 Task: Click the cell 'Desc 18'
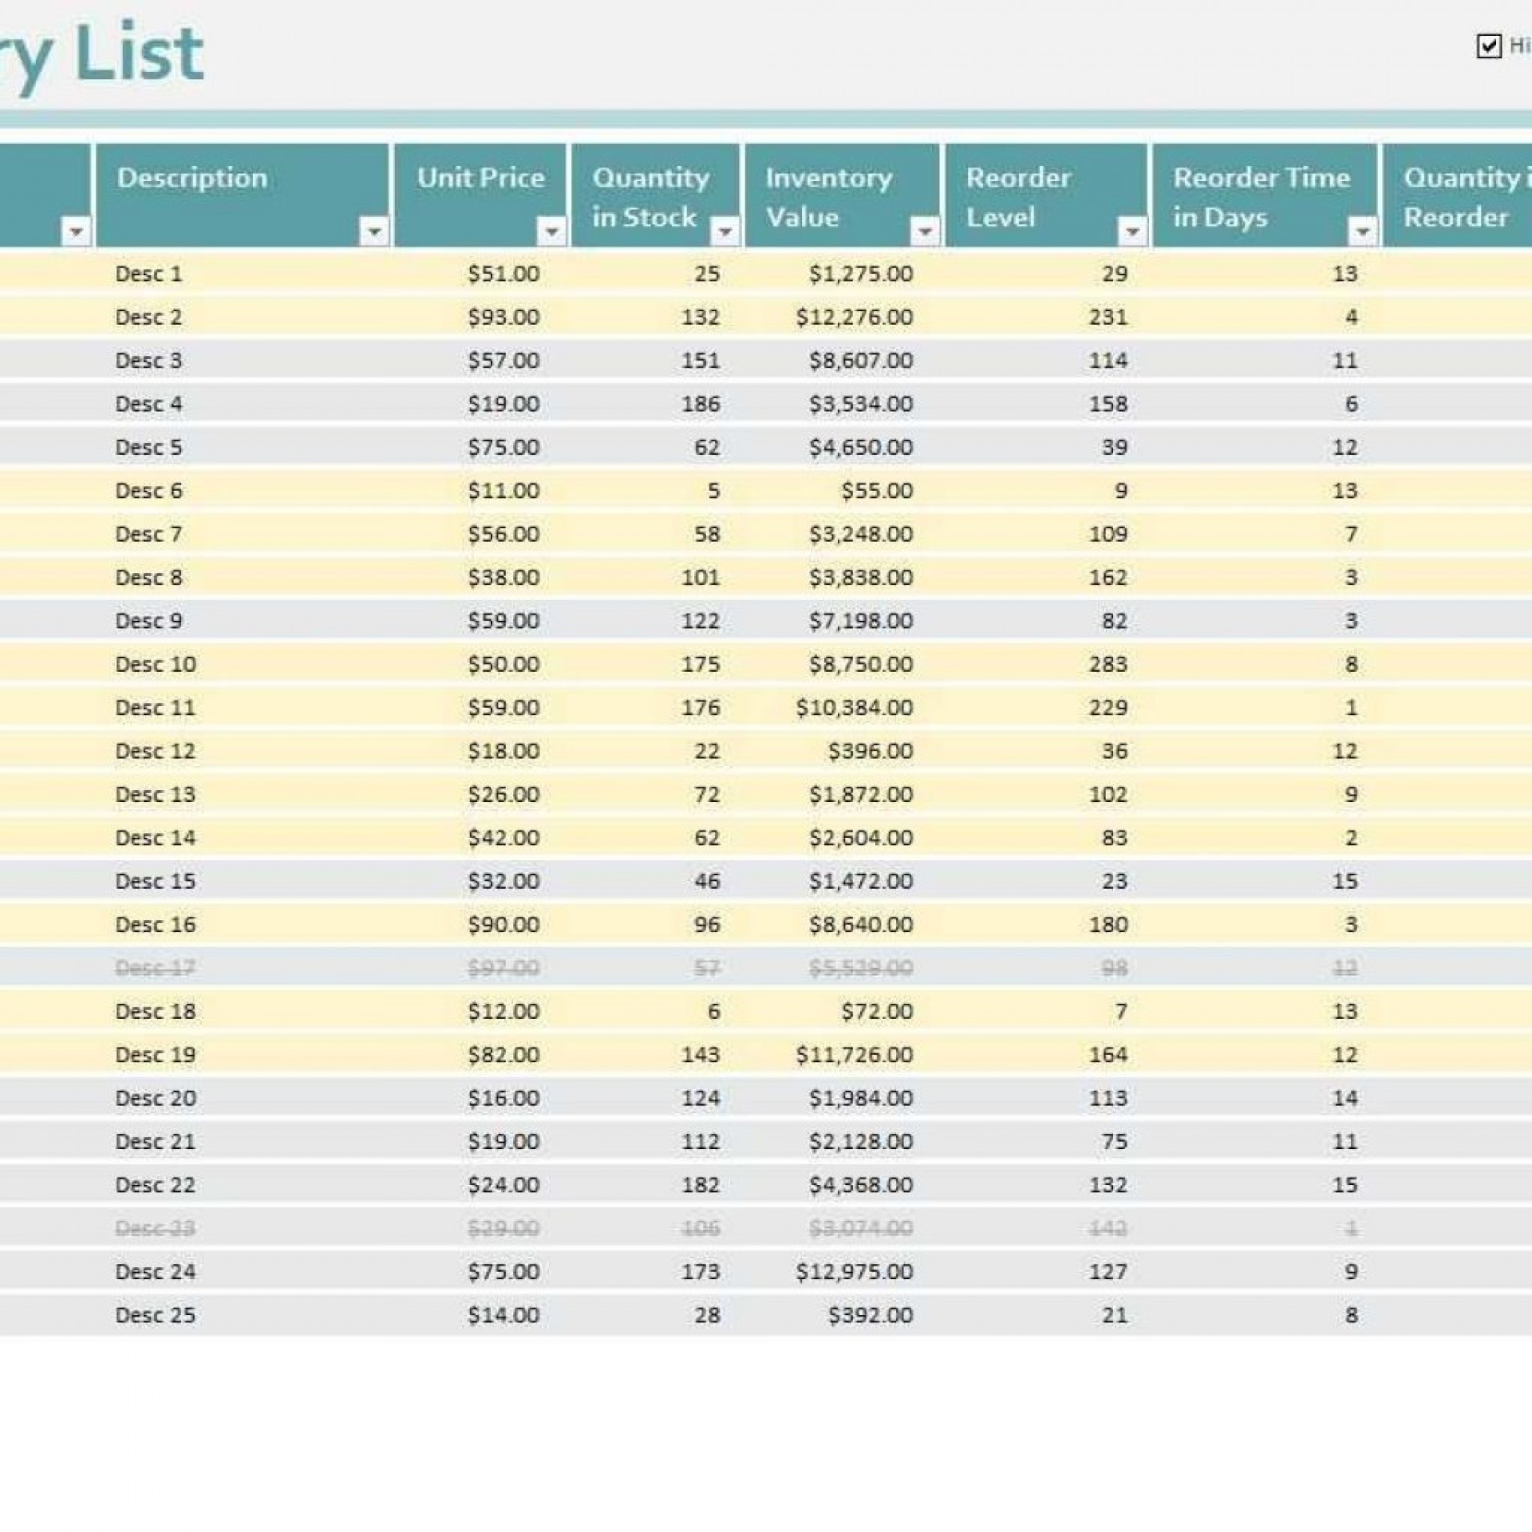tap(156, 1011)
